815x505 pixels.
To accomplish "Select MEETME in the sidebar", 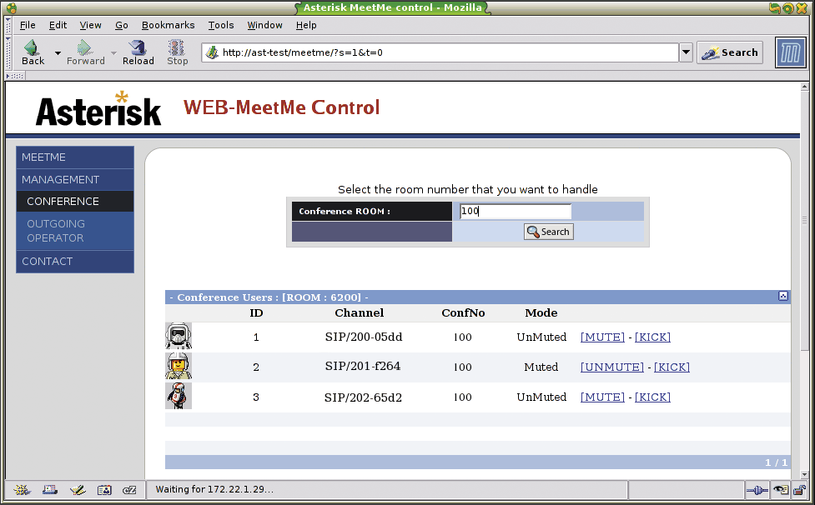I will (x=75, y=157).
